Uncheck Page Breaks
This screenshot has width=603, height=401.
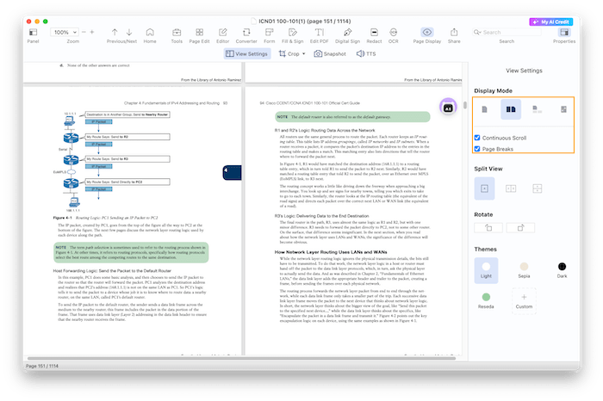click(x=477, y=149)
